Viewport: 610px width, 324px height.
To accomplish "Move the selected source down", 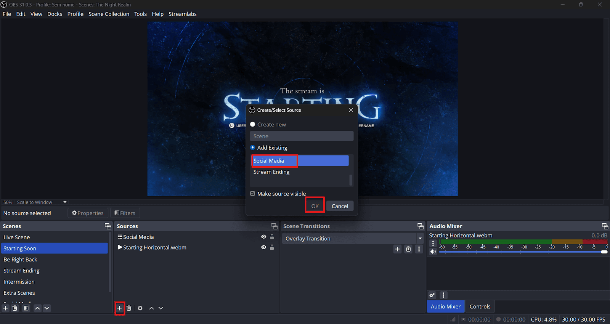I will (x=161, y=308).
